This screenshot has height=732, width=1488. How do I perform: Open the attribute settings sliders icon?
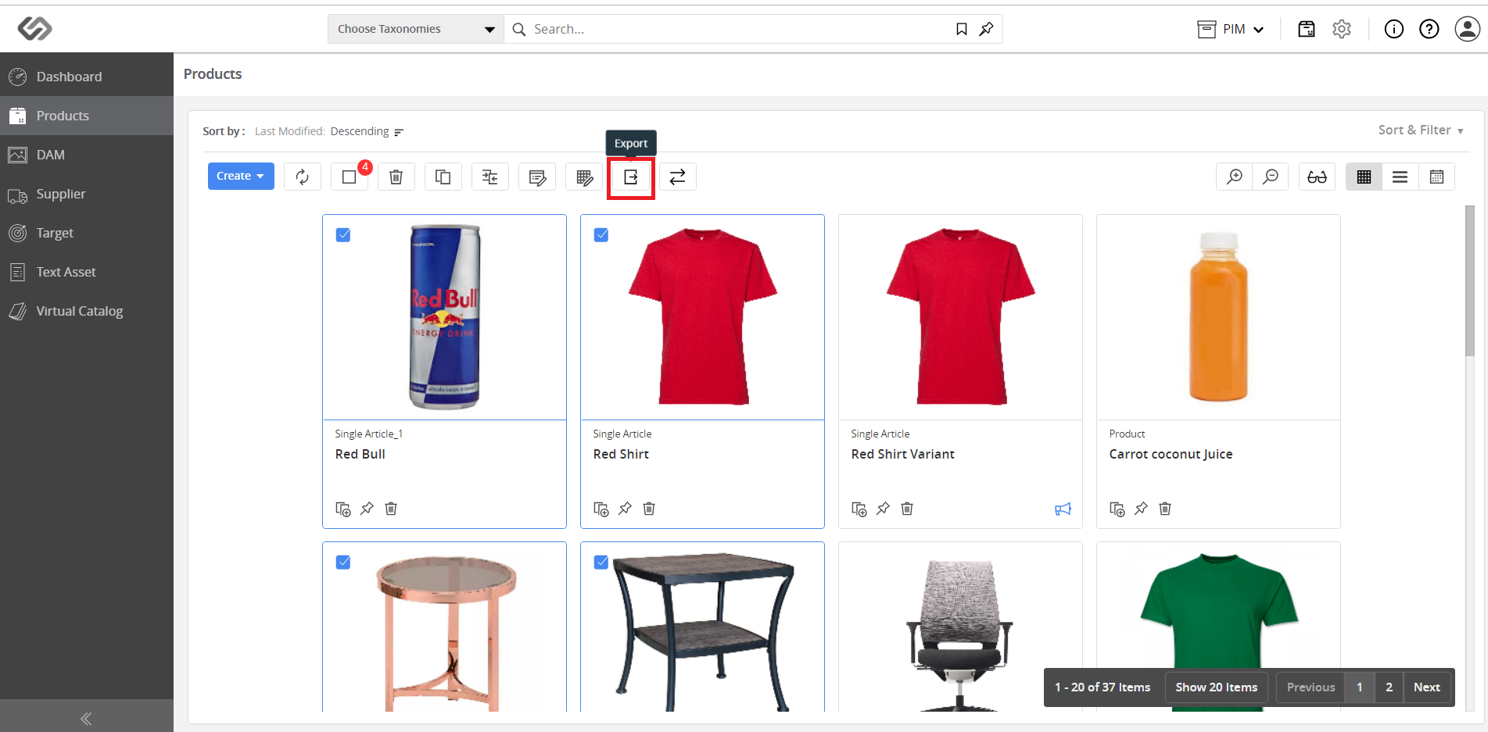pyautogui.click(x=490, y=177)
